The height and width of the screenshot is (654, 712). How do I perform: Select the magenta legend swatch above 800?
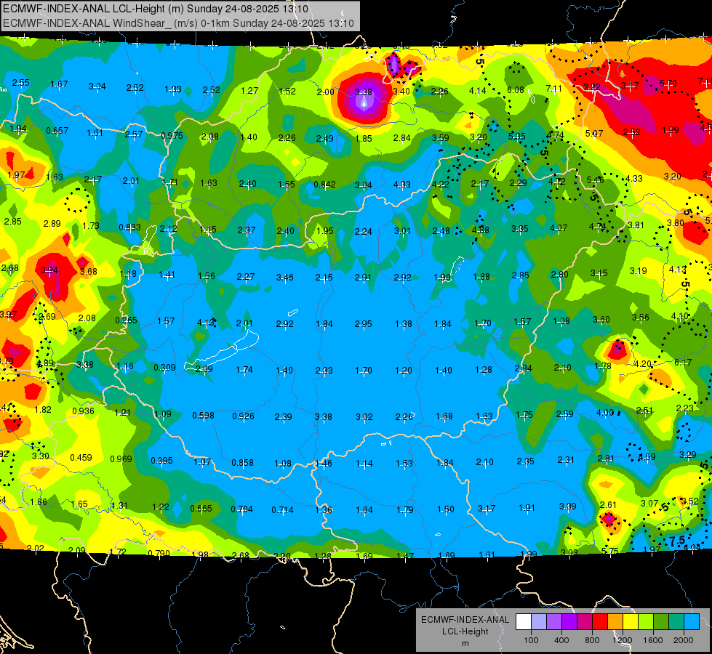click(585, 621)
